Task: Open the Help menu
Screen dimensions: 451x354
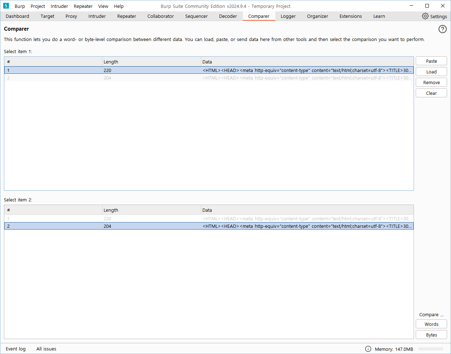Action: pos(119,6)
